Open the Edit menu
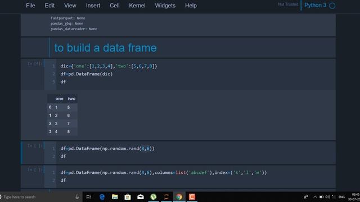The width and height of the screenshot is (360, 202). 49,6
